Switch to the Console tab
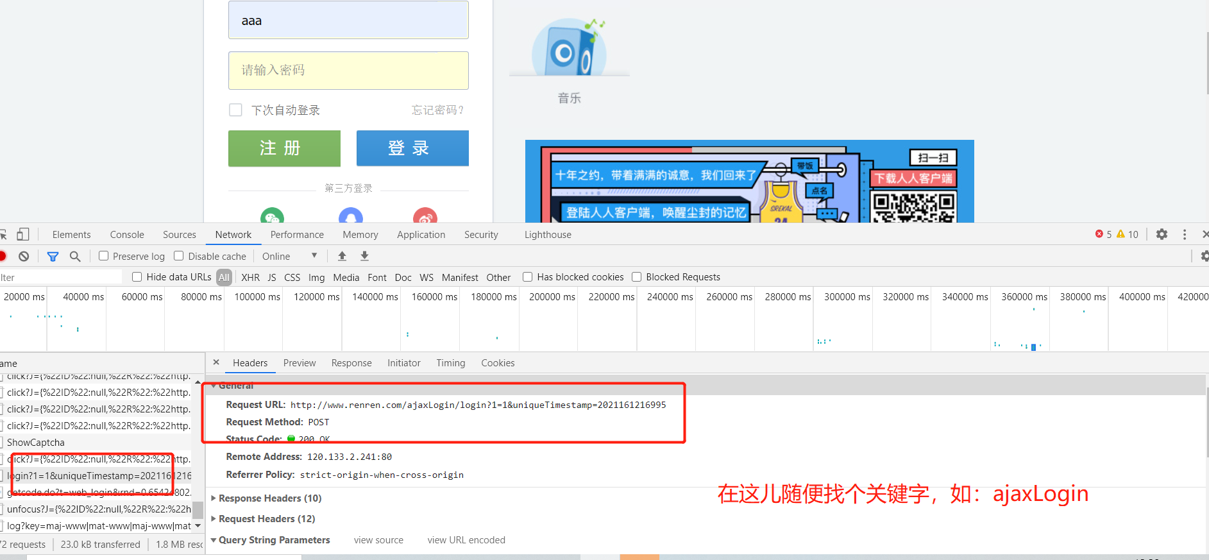Image resolution: width=1209 pixels, height=560 pixels. [127, 234]
